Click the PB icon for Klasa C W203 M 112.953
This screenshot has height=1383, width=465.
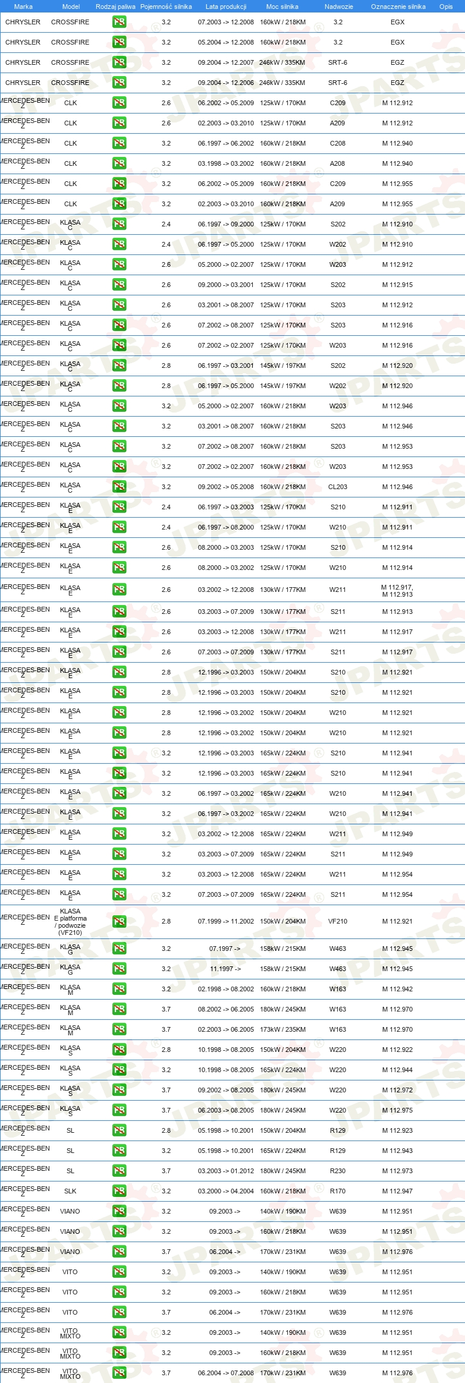pyautogui.click(x=119, y=467)
